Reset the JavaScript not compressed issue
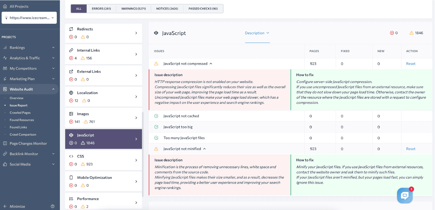This screenshot has height=210, width=435. (x=411, y=64)
